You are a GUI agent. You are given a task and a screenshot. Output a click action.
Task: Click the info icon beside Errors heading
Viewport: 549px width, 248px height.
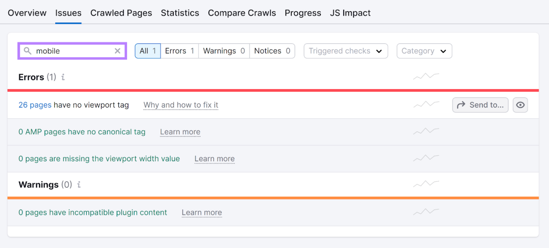[x=63, y=77]
